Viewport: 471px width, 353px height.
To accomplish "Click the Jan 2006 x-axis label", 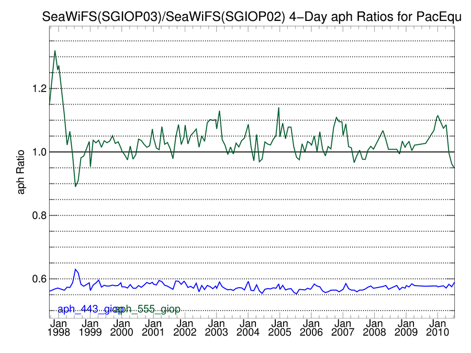I will click(x=311, y=328).
